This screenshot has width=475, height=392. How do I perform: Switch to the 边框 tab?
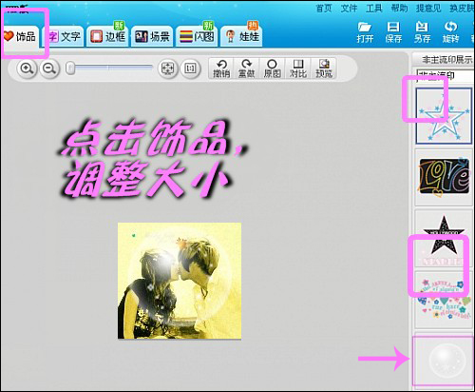(107, 37)
